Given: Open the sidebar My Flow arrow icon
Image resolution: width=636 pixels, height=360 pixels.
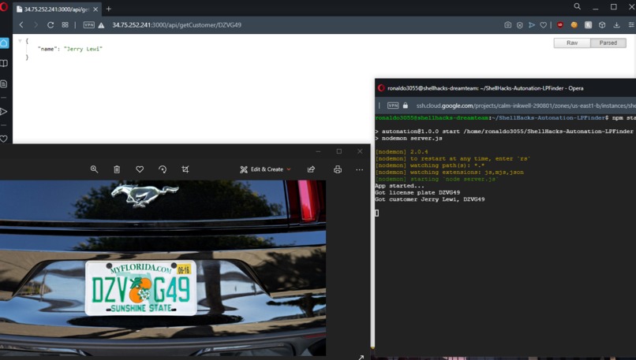Looking at the screenshot, I should [x=4, y=111].
